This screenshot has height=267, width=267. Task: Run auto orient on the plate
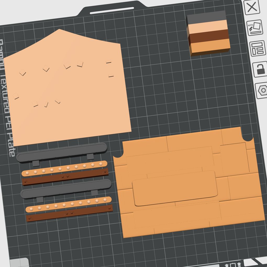[254, 27]
